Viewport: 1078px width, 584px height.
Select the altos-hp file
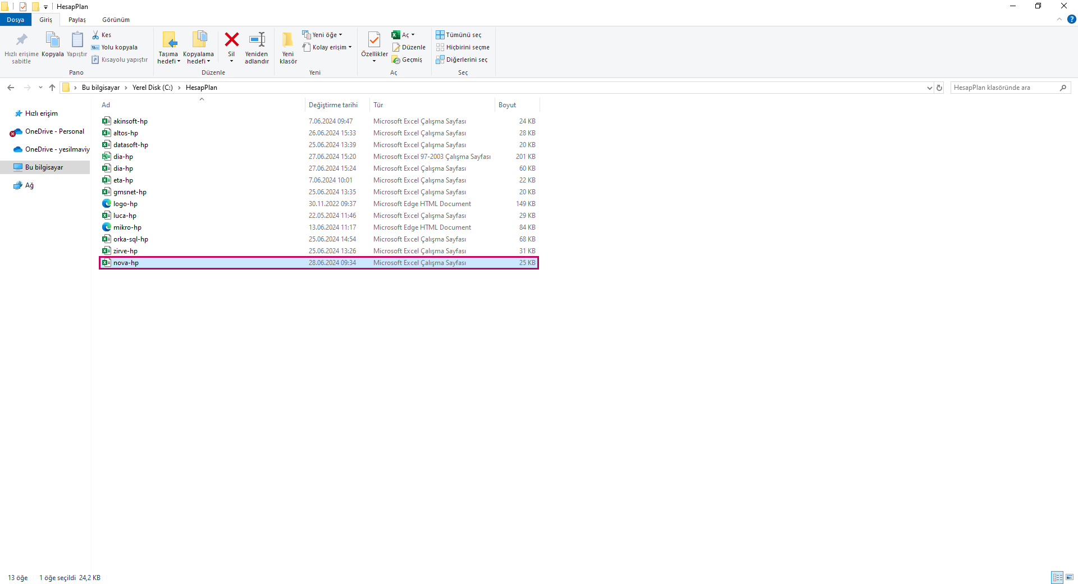click(318, 133)
